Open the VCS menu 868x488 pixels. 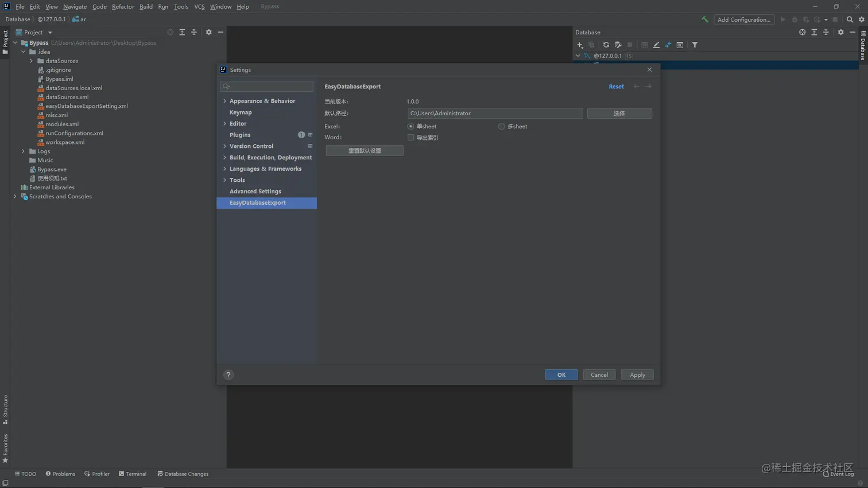(x=199, y=6)
